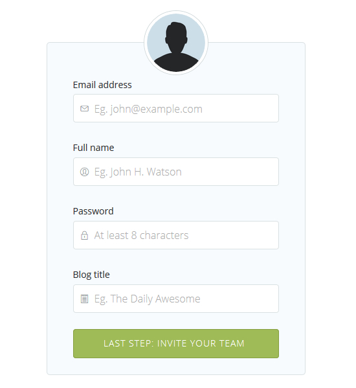Focus the Blog title input box

click(x=176, y=299)
